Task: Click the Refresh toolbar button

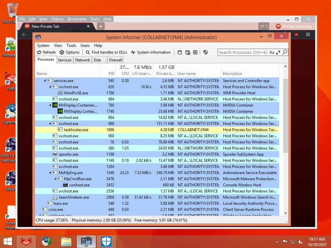Action: click(46, 52)
